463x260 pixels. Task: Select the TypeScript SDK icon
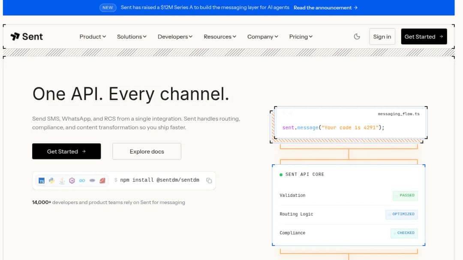pyautogui.click(x=42, y=180)
